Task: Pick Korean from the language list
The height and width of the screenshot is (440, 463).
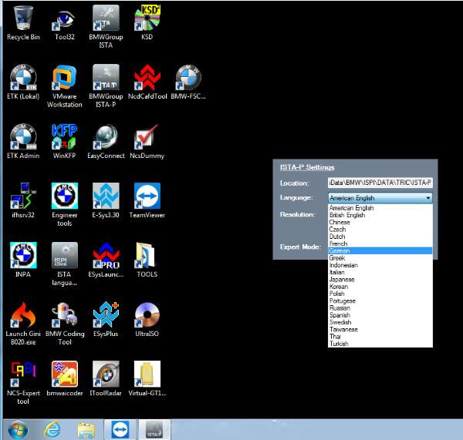Action: pos(380,287)
